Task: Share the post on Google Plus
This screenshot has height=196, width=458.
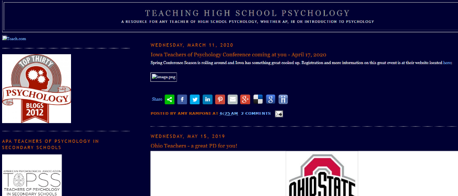Action: (x=245, y=100)
